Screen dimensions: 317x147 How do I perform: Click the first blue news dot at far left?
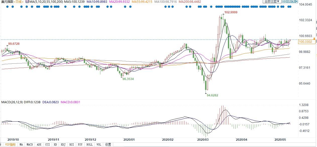pos(7,7)
